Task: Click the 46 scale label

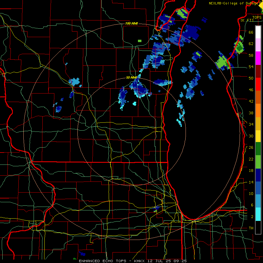Action: (x=251, y=90)
